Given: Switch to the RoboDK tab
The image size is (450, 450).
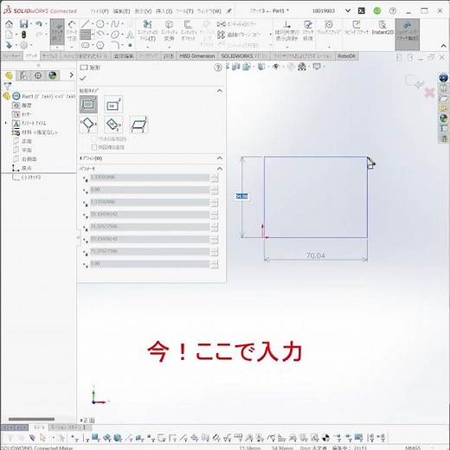Looking at the screenshot, I should pyautogui.click(x=347, y=56).
